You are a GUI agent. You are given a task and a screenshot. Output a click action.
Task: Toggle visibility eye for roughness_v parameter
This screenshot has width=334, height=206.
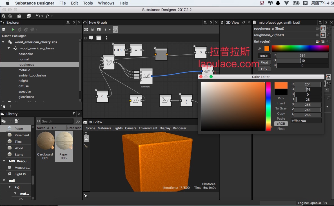coord(323,35)
